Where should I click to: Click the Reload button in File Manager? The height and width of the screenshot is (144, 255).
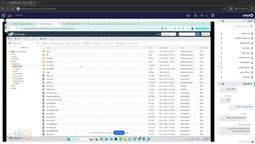coord(87,43)
